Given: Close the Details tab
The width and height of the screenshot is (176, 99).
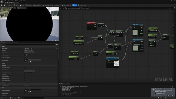Looking at the screenshot, I should click(10, 42).
